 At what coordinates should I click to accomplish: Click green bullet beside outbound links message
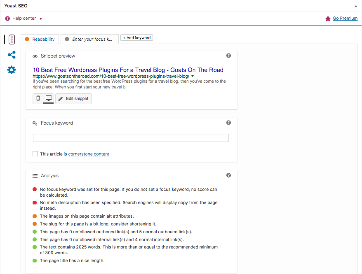pos(35,232)
